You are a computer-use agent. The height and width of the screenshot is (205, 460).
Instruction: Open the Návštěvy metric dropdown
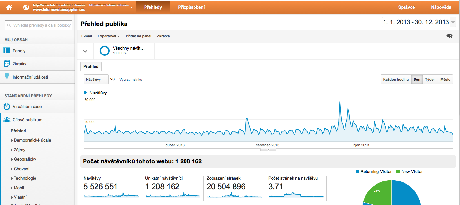click(96, 79)
